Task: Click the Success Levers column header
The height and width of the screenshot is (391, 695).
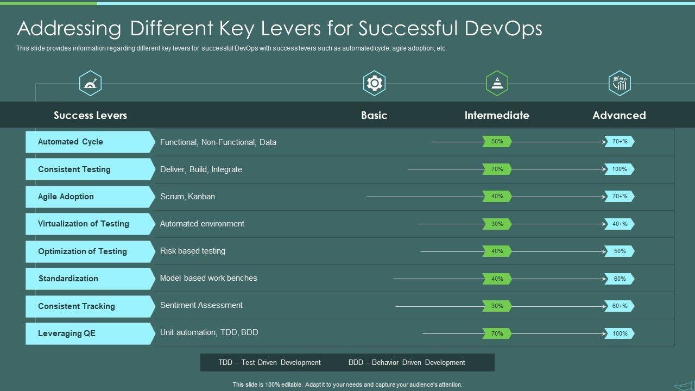Action: point(90,115)
